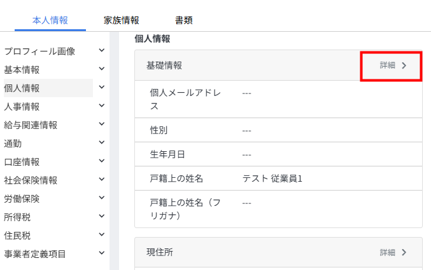Image resolution: width=431 pixels, height=270 pixels.
Task: Expand the 基本情報 sidebar chevron
Action: tap(101, 69)
